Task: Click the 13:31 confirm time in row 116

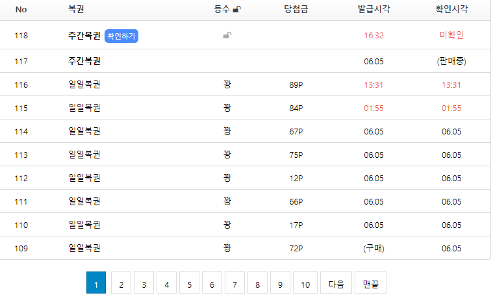Action: 451,85
